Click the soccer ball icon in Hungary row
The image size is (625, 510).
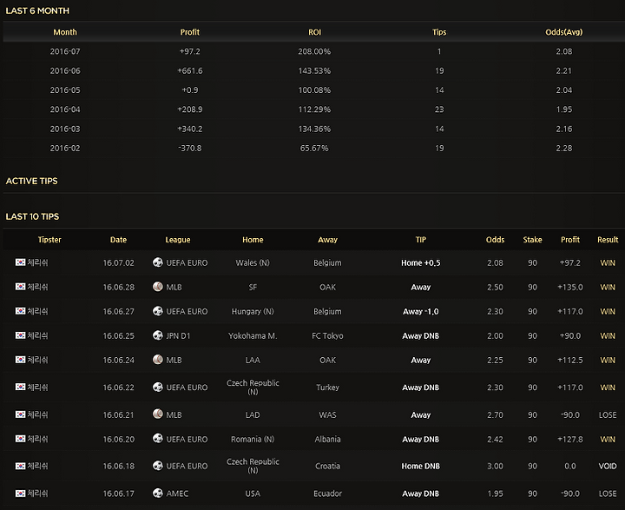pyautogui.click(x=158, y=311)
